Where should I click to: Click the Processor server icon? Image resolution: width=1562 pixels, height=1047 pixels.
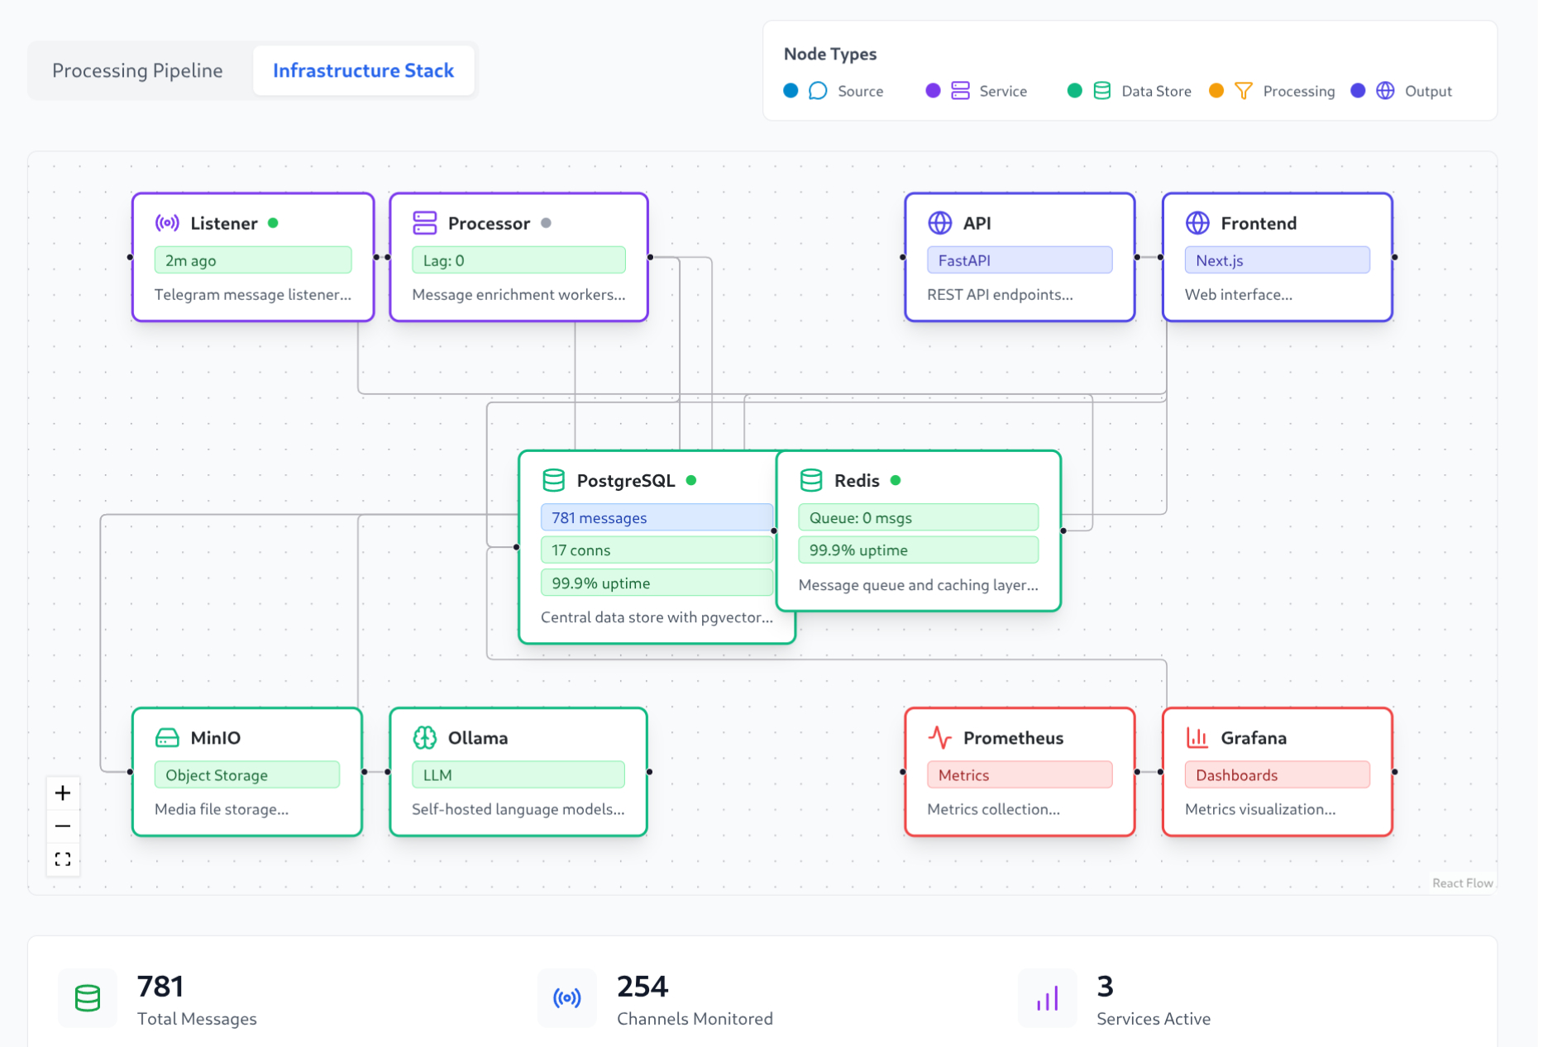pos(424,223)
